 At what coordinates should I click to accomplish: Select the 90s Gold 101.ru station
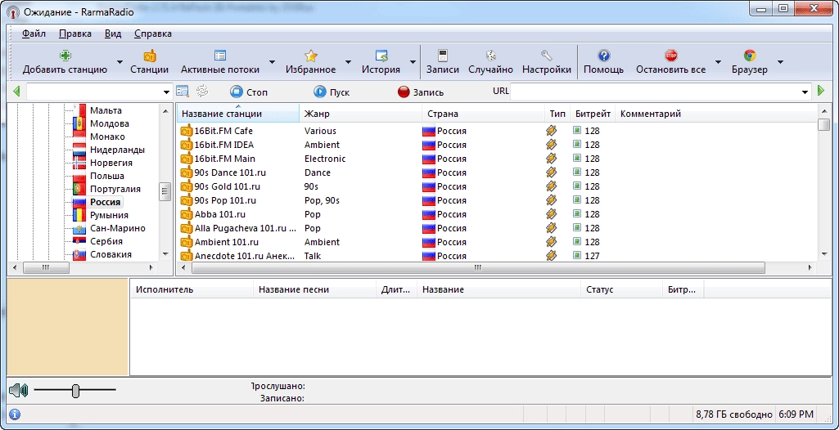click(228, 186)
